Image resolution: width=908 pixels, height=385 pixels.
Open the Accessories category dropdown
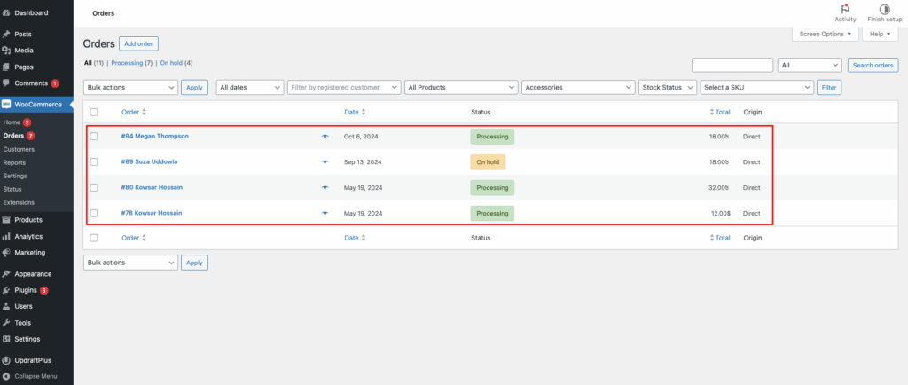tap(578, 88)
